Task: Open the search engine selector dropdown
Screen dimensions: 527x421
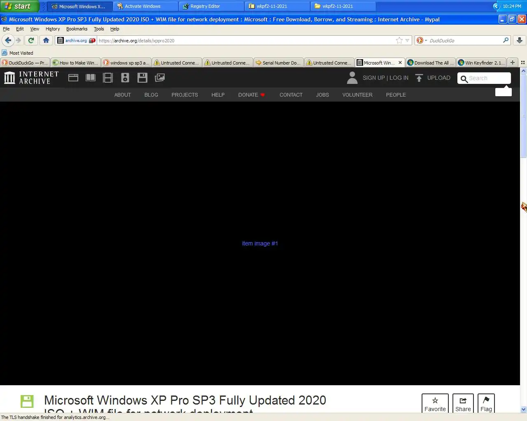Action: [422, 40]
